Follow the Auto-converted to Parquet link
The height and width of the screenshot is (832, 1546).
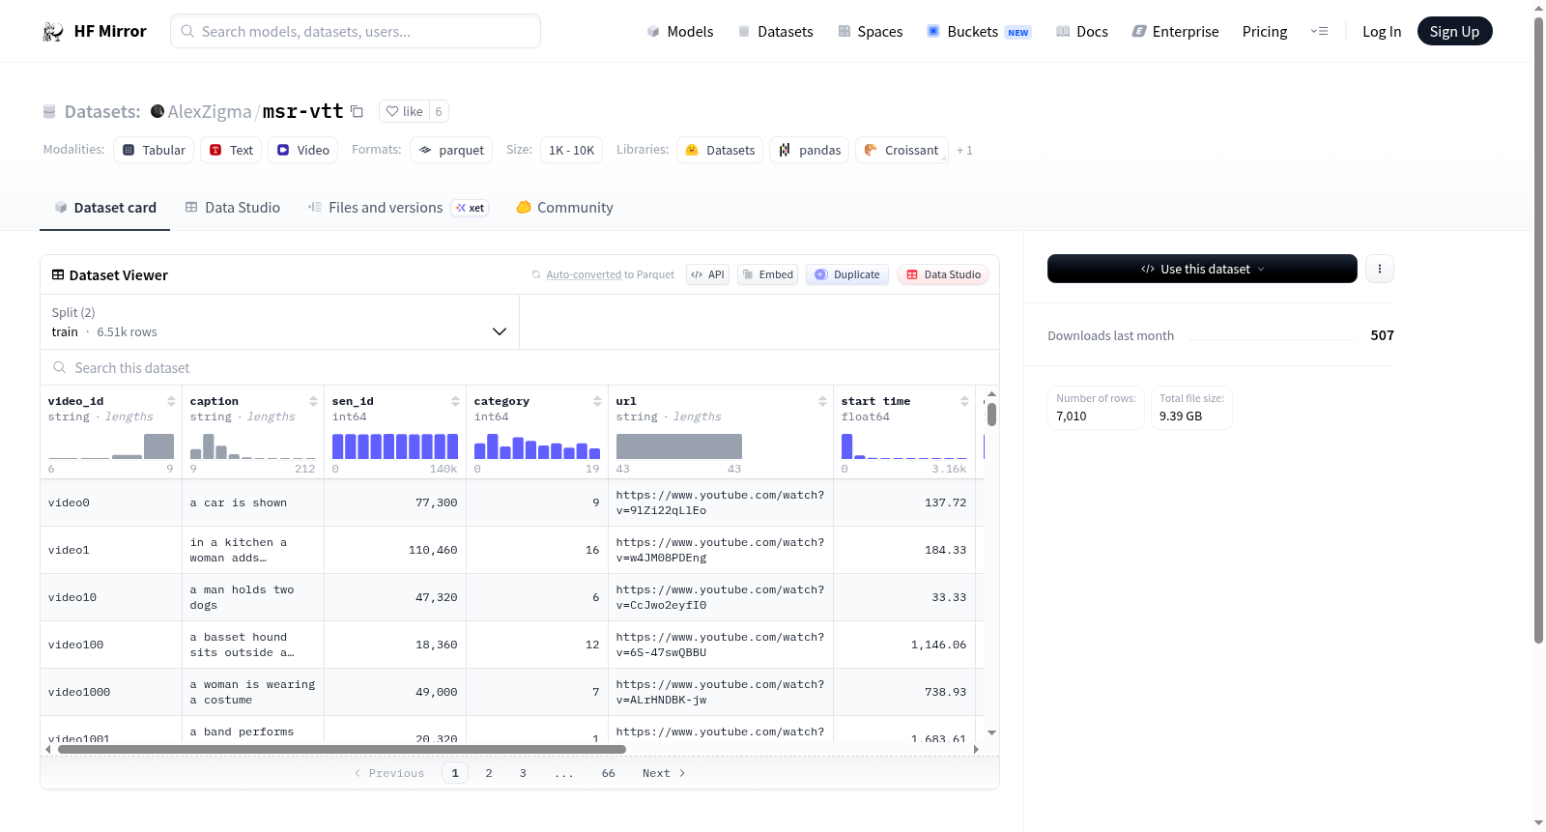click(x=610, y=274)
